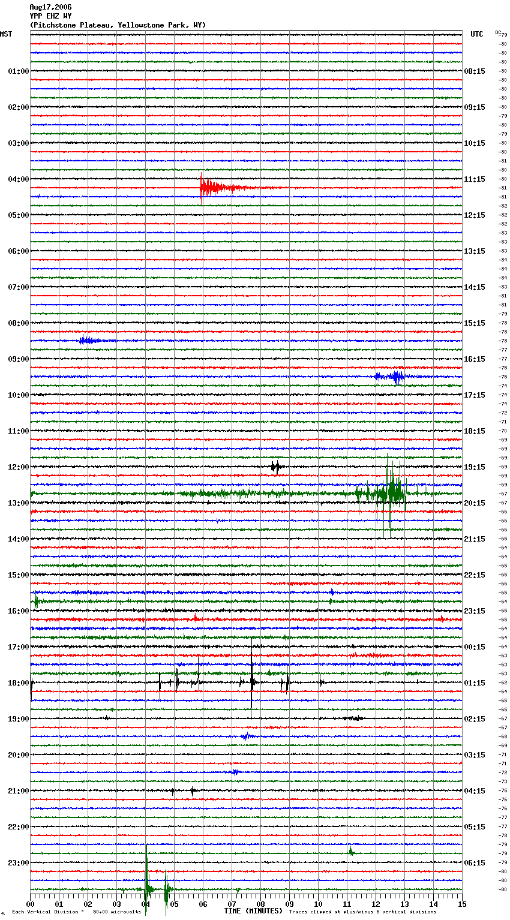Click the Each Vertical Division scale note
The image size is (510, 920).
76,912
